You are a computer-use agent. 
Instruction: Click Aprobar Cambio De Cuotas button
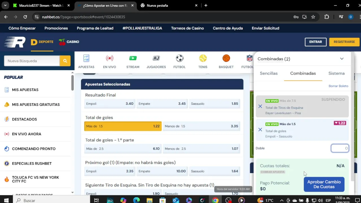pos(324,184)
